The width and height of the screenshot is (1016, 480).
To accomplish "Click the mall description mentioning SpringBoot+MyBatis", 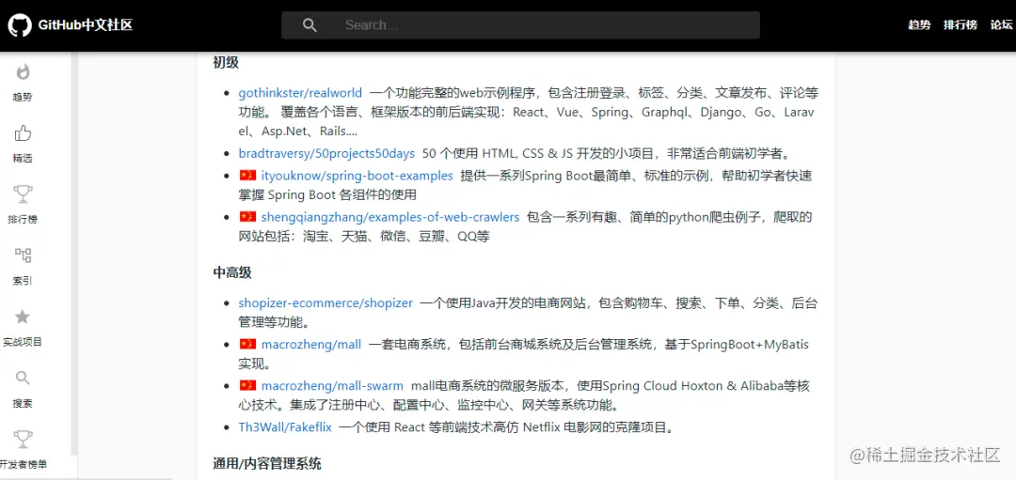I will pos(524,354).
